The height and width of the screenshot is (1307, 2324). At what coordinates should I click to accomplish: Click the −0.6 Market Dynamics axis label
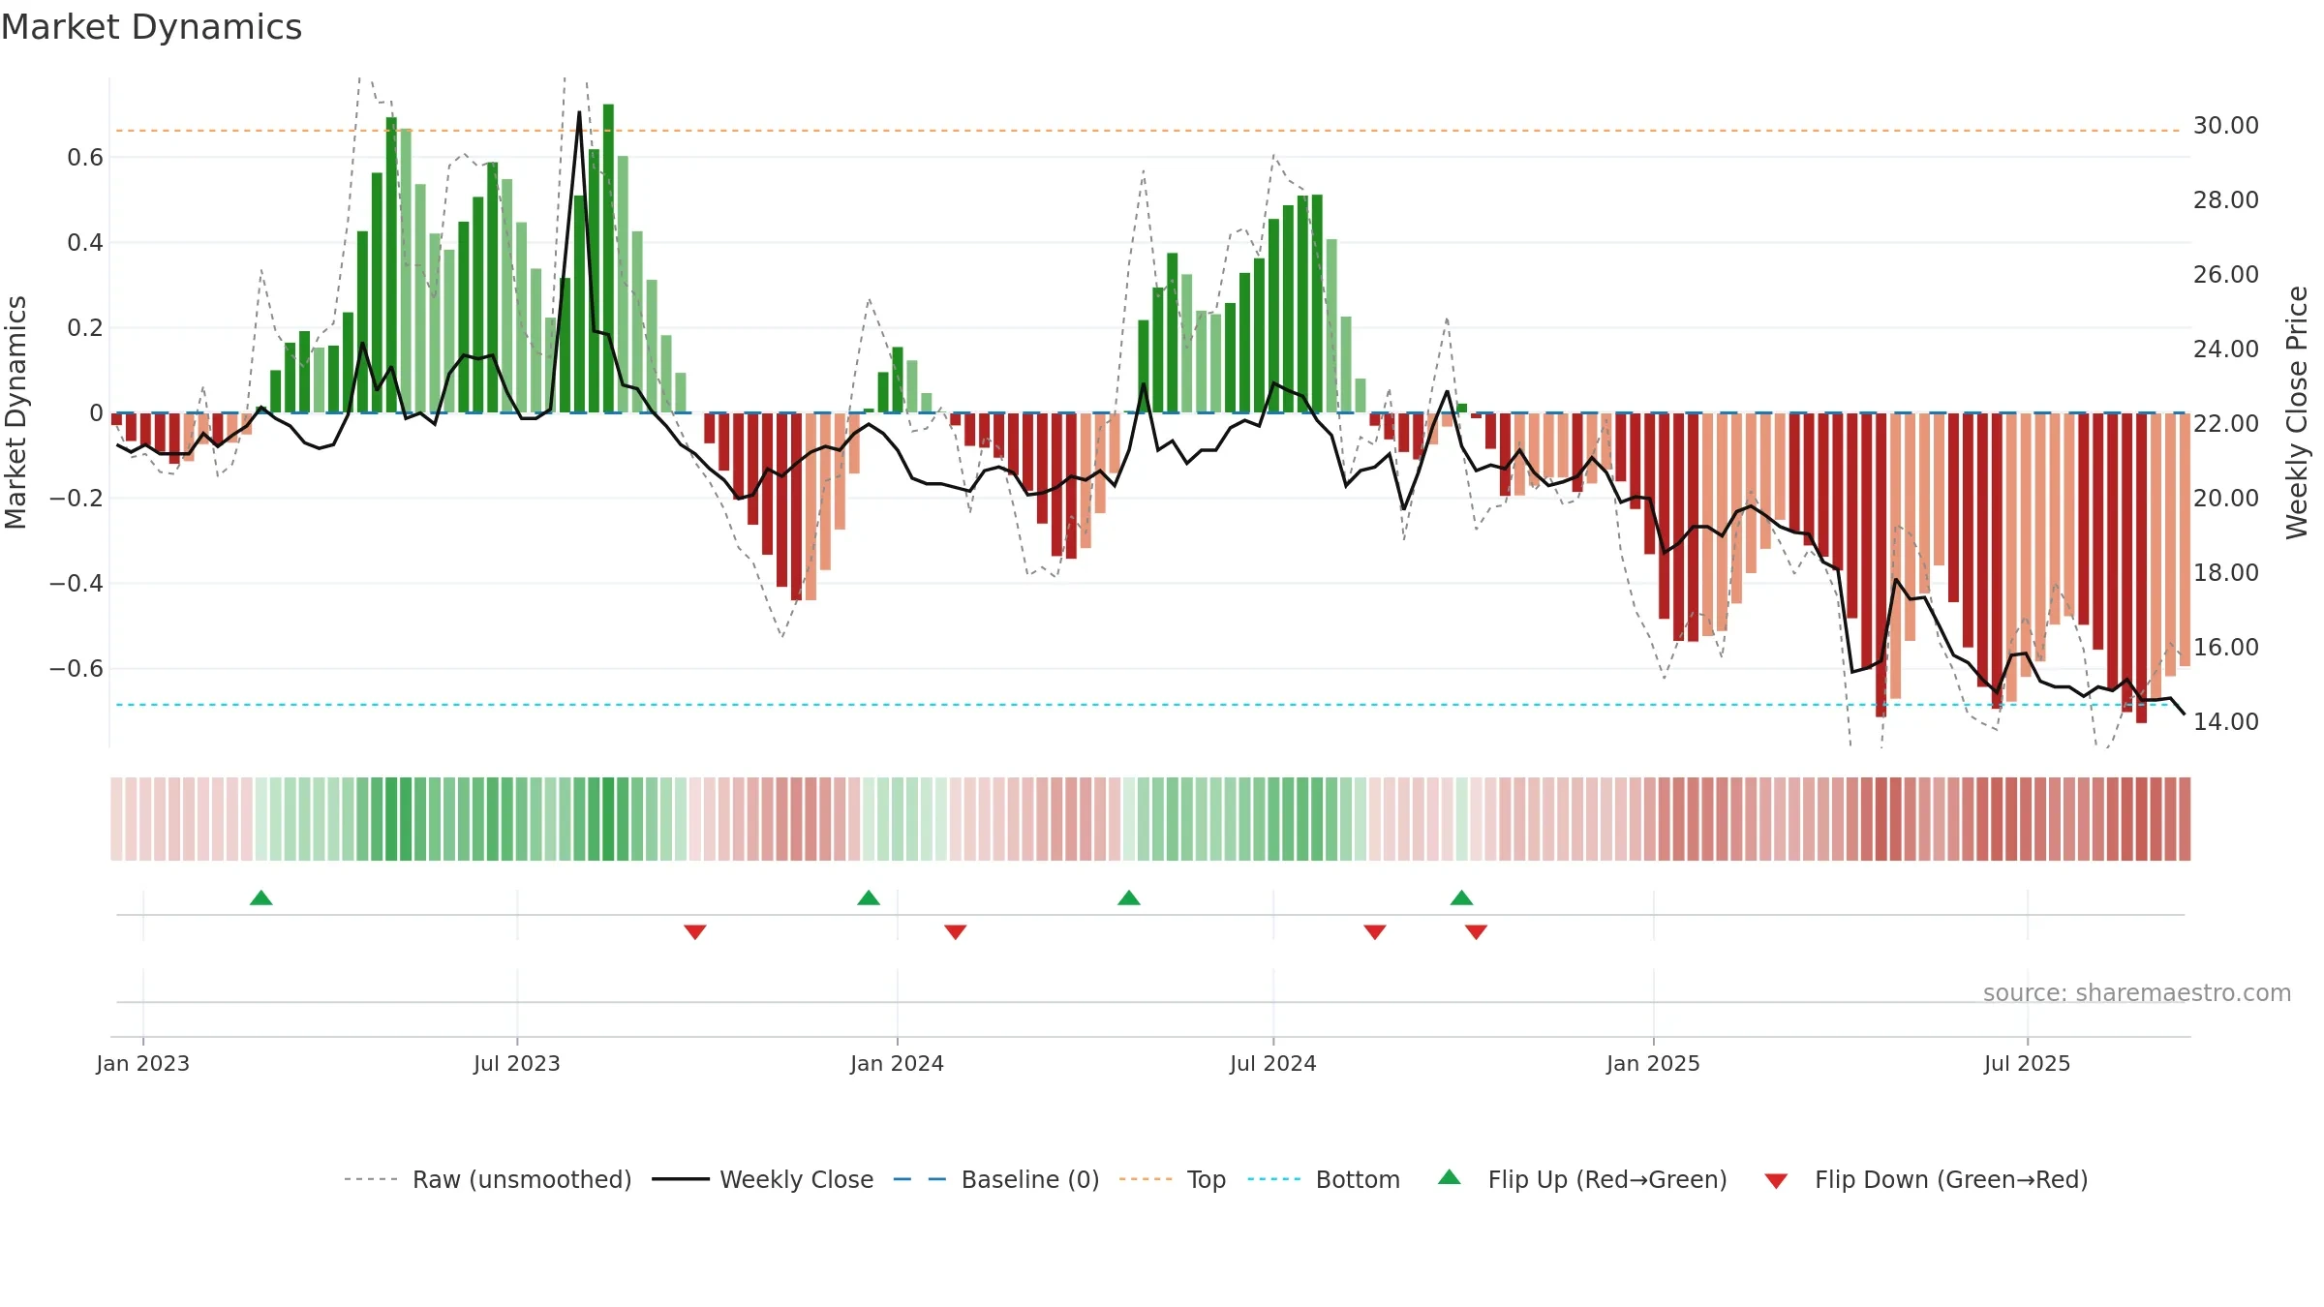pyautogui.click(x=76, y=668)
